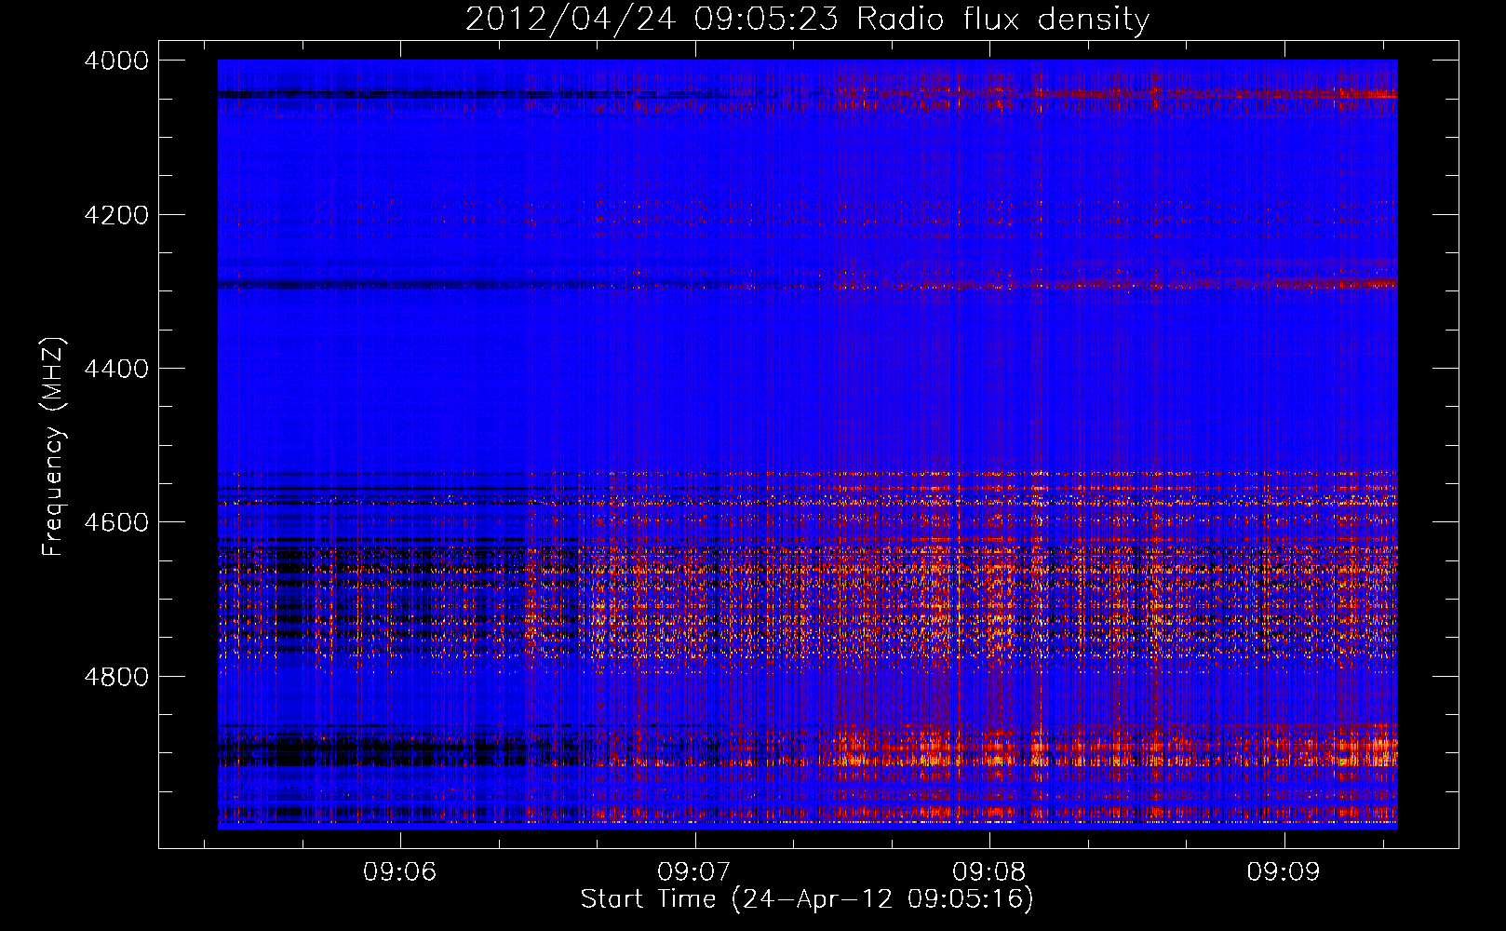Click the '4400' frequency axis label
The height and width of the screenshot is (931, 1506).
tap(116, 369)
